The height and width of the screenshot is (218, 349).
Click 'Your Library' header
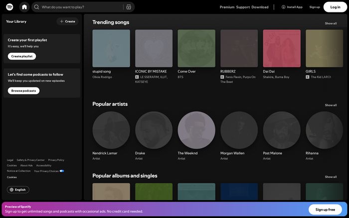pyautogui.click(x=16, y=21)
